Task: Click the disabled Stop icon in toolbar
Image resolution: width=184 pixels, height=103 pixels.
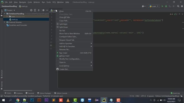Action: [x=174, y=6]
